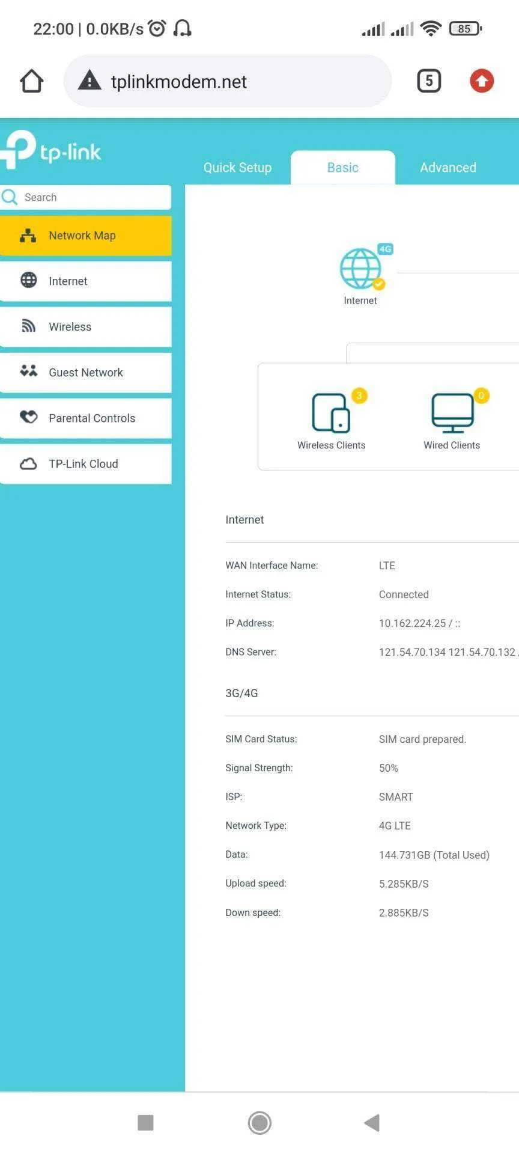Viewport: 519px width, 1154px height.
Task: Click the Wired Clients monitor icon
Action: [452, 413]
